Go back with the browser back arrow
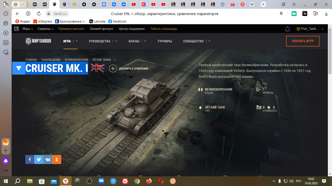The width and height of the screenshot is (332, 186). [x=17, y=14]
